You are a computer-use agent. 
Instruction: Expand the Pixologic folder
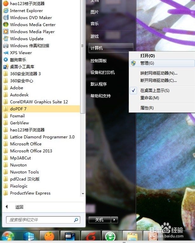[41, 186]
